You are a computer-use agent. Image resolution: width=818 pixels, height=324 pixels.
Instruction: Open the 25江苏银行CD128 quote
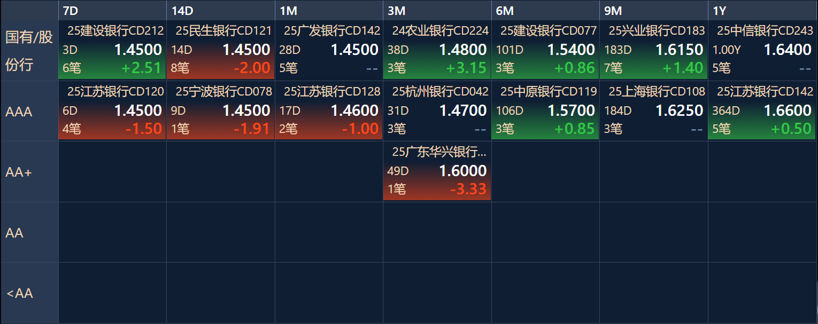pyautogui.click(x=329, y=111)
